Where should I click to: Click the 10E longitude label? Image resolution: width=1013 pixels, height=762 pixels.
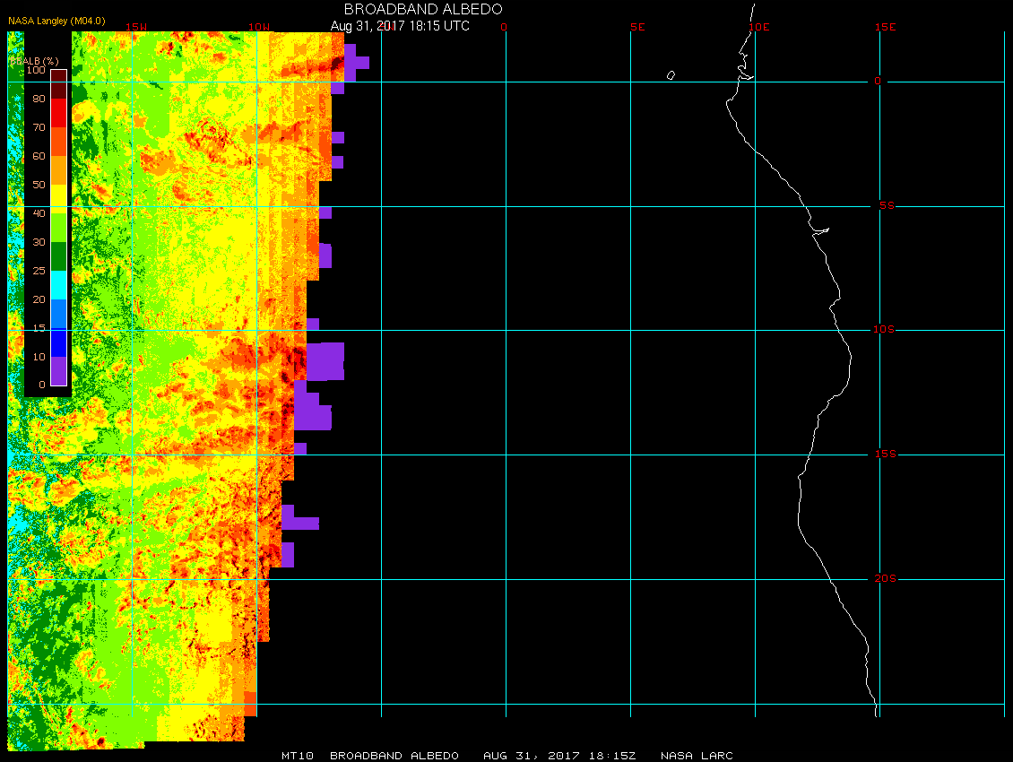(x=759, y=27)
